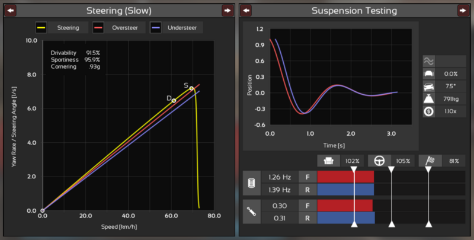Click the checkered flag sportiness preset icon
The height and width of the screenshot is (240, 474).
(430, 161)
